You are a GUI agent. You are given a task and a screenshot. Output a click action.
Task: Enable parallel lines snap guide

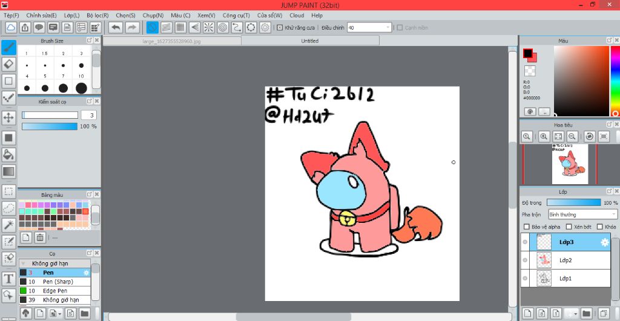coord(167,27)
